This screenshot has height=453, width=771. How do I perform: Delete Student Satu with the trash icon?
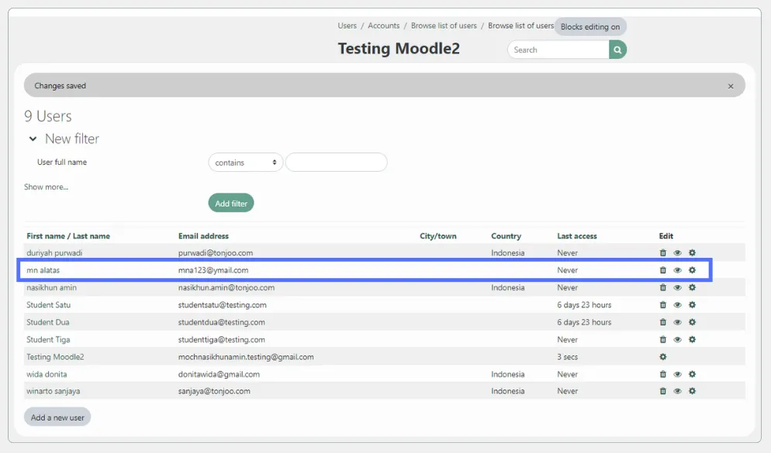(662, 304)
